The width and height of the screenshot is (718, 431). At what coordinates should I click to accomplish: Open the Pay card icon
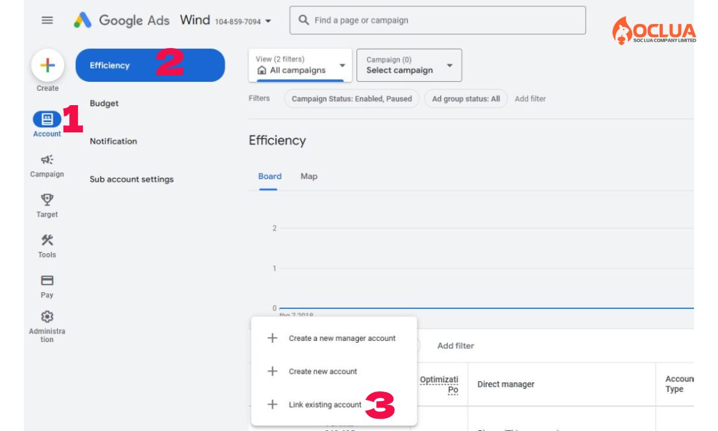click(47, 280)
